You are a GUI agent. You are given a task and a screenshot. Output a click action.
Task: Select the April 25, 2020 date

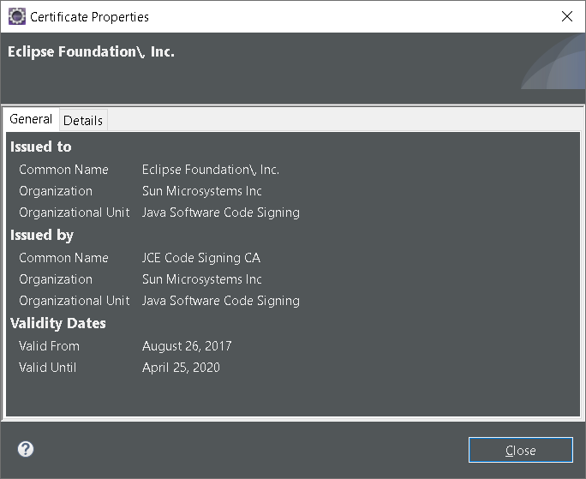(x=181, y=368)
